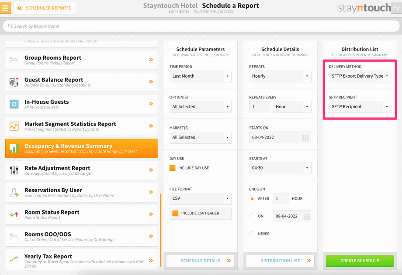Open the Repeats Every Hour unit dropdown

[292, 107]
